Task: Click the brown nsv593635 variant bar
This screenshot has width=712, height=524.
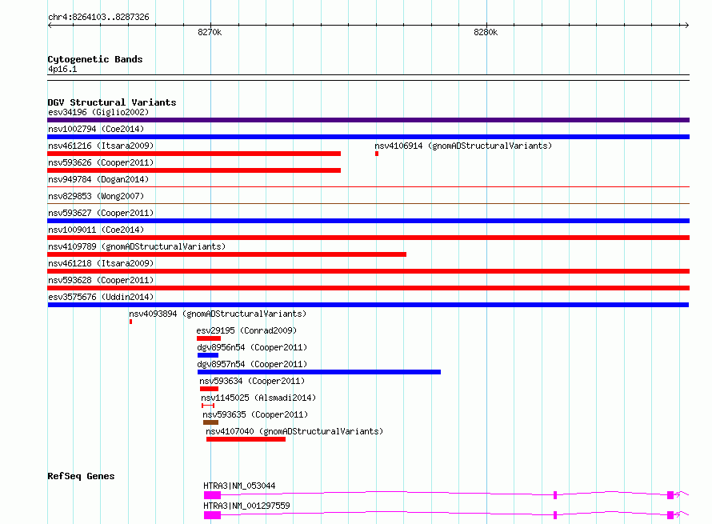Action: pyautogui.click(x=210, y=422)
